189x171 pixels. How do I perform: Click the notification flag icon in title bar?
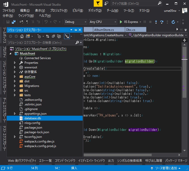pyautogui.click(x=98, y=3)
